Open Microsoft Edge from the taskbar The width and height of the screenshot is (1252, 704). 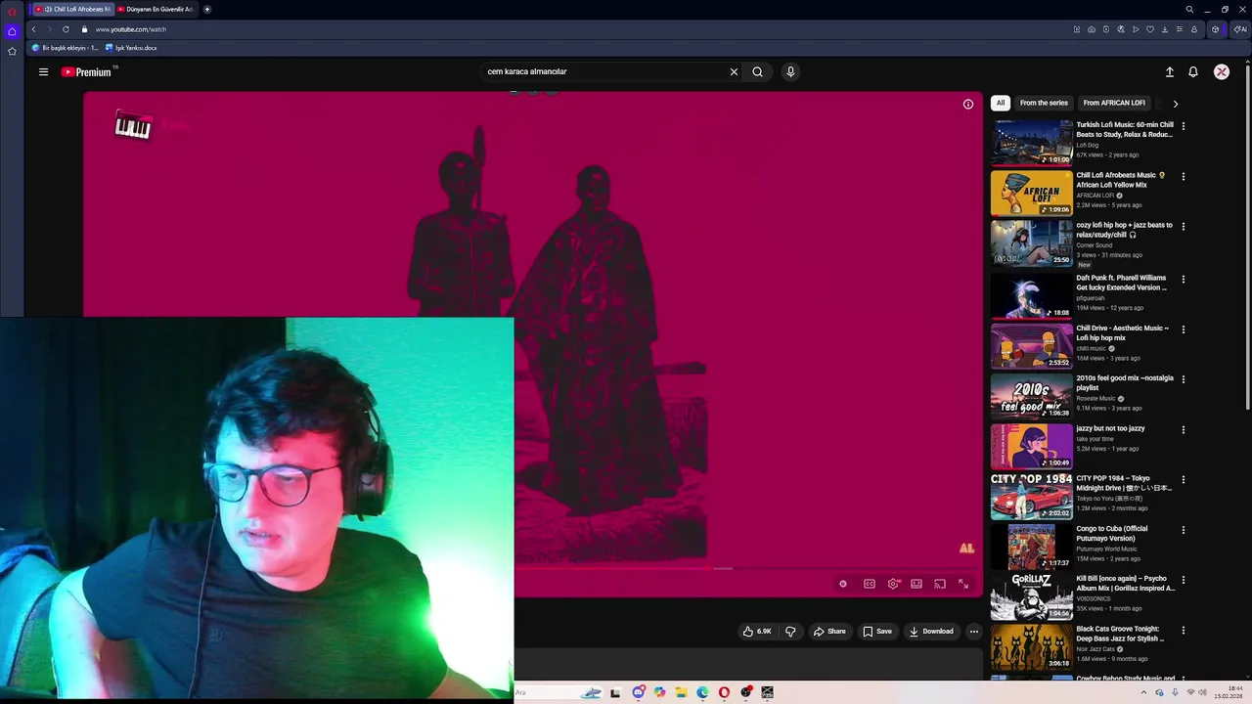tap(702, 692)
